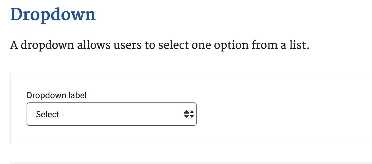Click the paired chevron indicator inside the dropdown
This screenshot has height=164, width=372.
(x=189, y=114)
